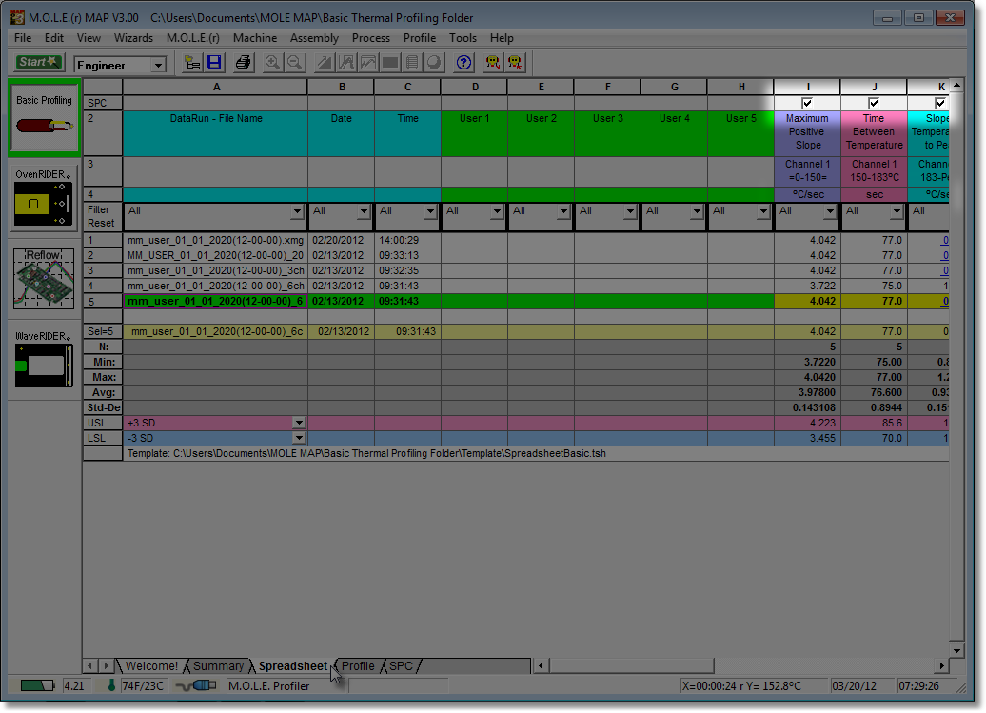Open the Wizards menu

pyautogui.click(x=133, y=38)
